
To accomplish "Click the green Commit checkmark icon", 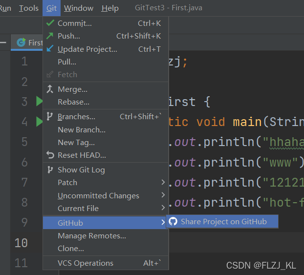I will pos(50,23).
